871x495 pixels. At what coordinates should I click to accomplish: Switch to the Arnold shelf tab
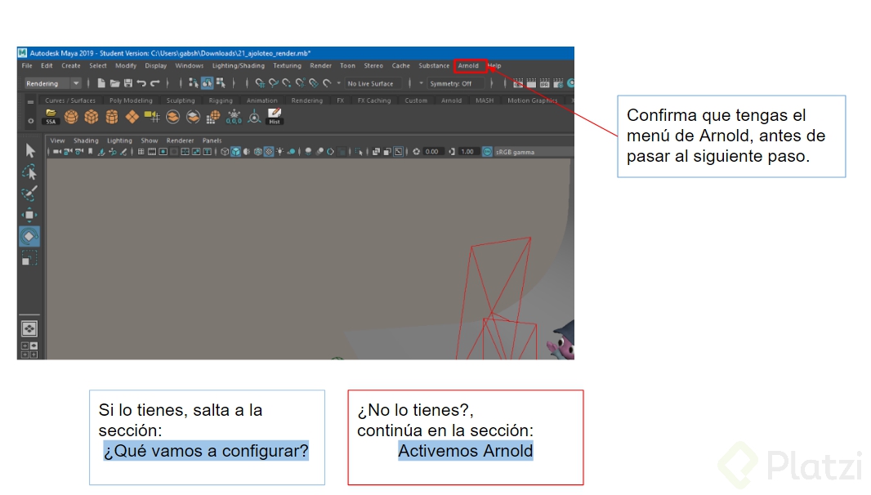452,100
